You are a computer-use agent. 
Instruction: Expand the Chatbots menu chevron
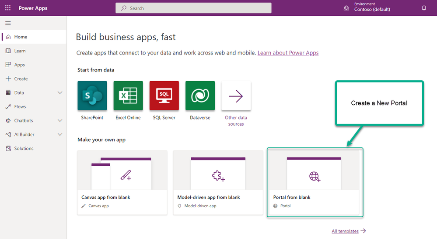(x=60, y=120)
